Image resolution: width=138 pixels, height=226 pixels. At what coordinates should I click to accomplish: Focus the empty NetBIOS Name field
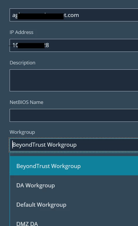74,115
